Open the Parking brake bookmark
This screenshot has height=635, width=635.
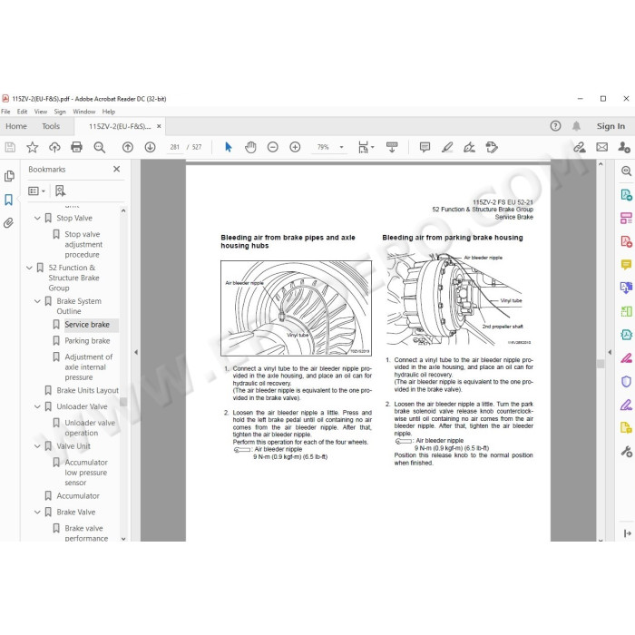tap(87, 341)
